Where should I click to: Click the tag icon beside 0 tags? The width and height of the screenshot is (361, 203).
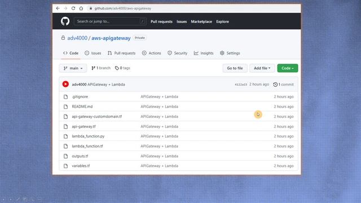click(x=117, y=68)
